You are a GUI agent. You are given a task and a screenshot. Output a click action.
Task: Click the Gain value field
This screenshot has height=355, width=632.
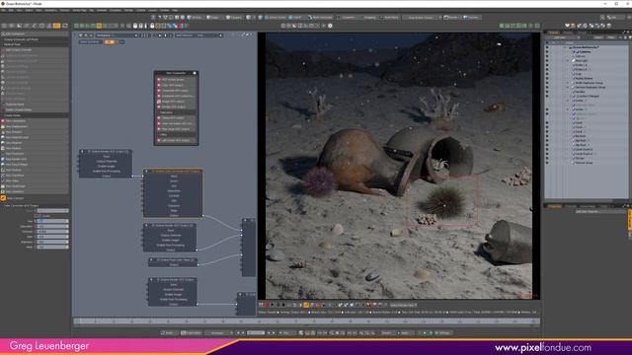point(52,237)
